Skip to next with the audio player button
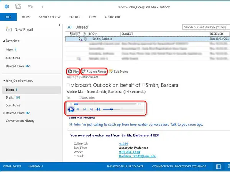The width and height of the screenshot is (230, 172). point(91,109)
